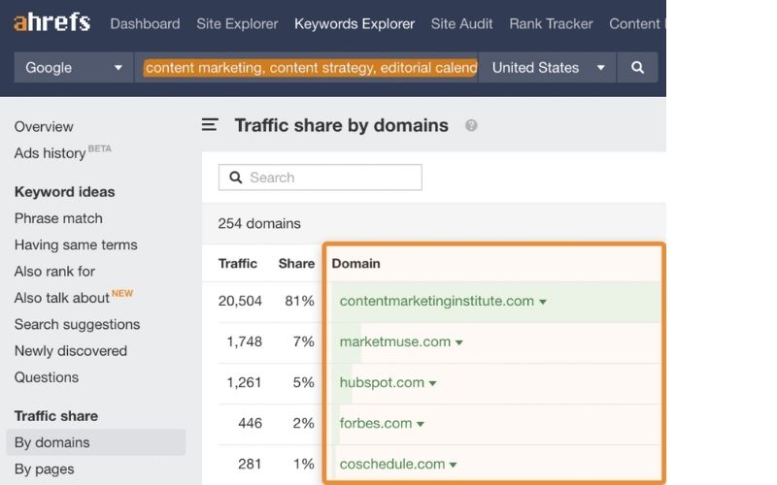
Task: Open the forbes.com domain link
Action: coord(376,423)
